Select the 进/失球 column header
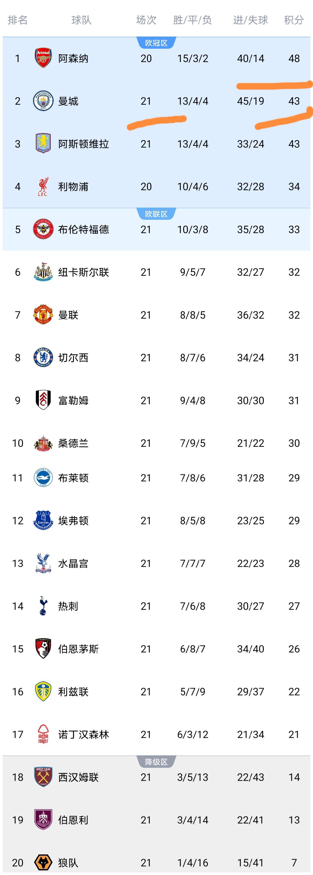The image size is (313, 875). coord(250,20)
